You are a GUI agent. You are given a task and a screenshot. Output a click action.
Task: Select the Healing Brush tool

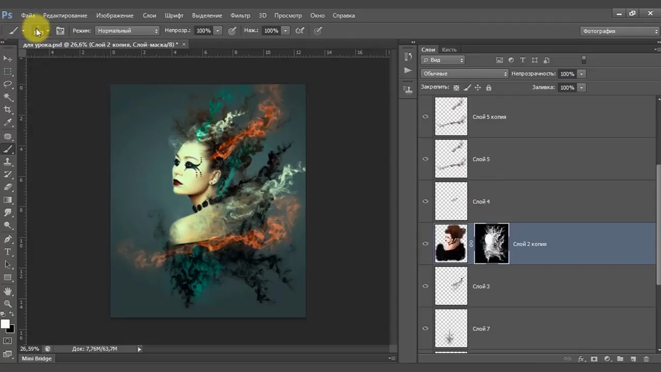pos(8,136)
